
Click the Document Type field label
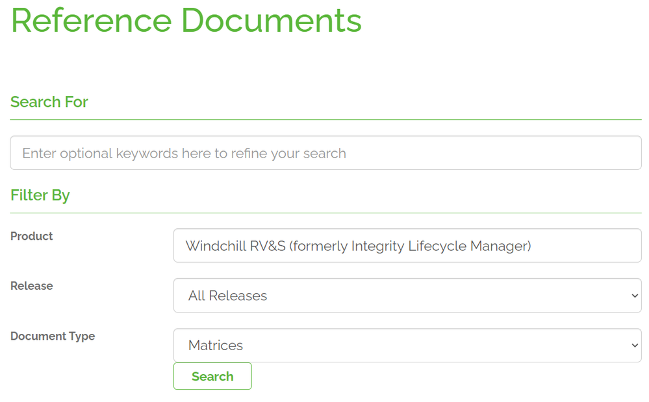pyautogui.click(x=53, y=337)
